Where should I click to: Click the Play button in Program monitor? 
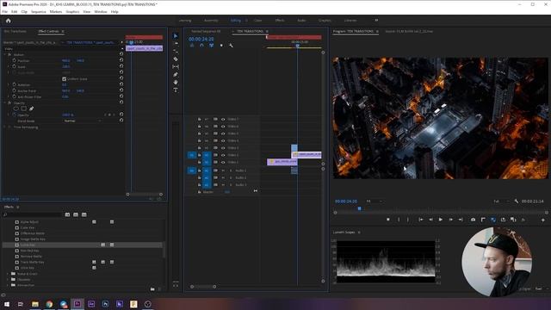coord(440,220)
